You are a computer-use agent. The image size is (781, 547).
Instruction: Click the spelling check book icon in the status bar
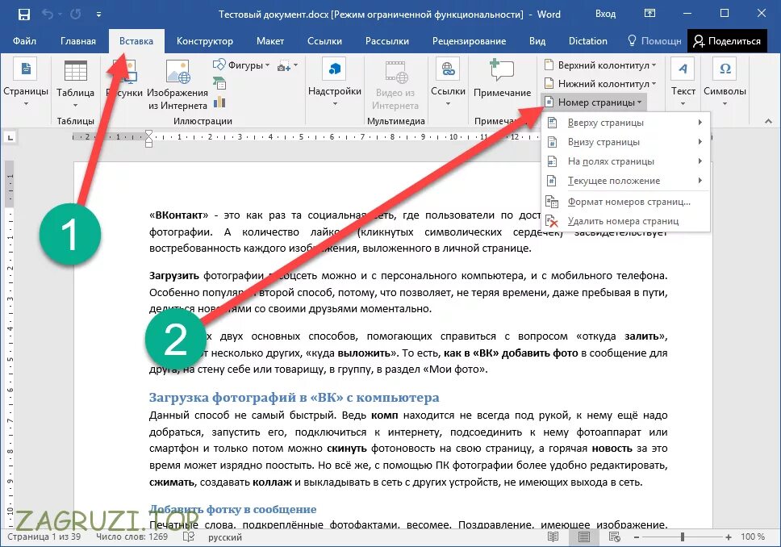(x=188, y=537)
